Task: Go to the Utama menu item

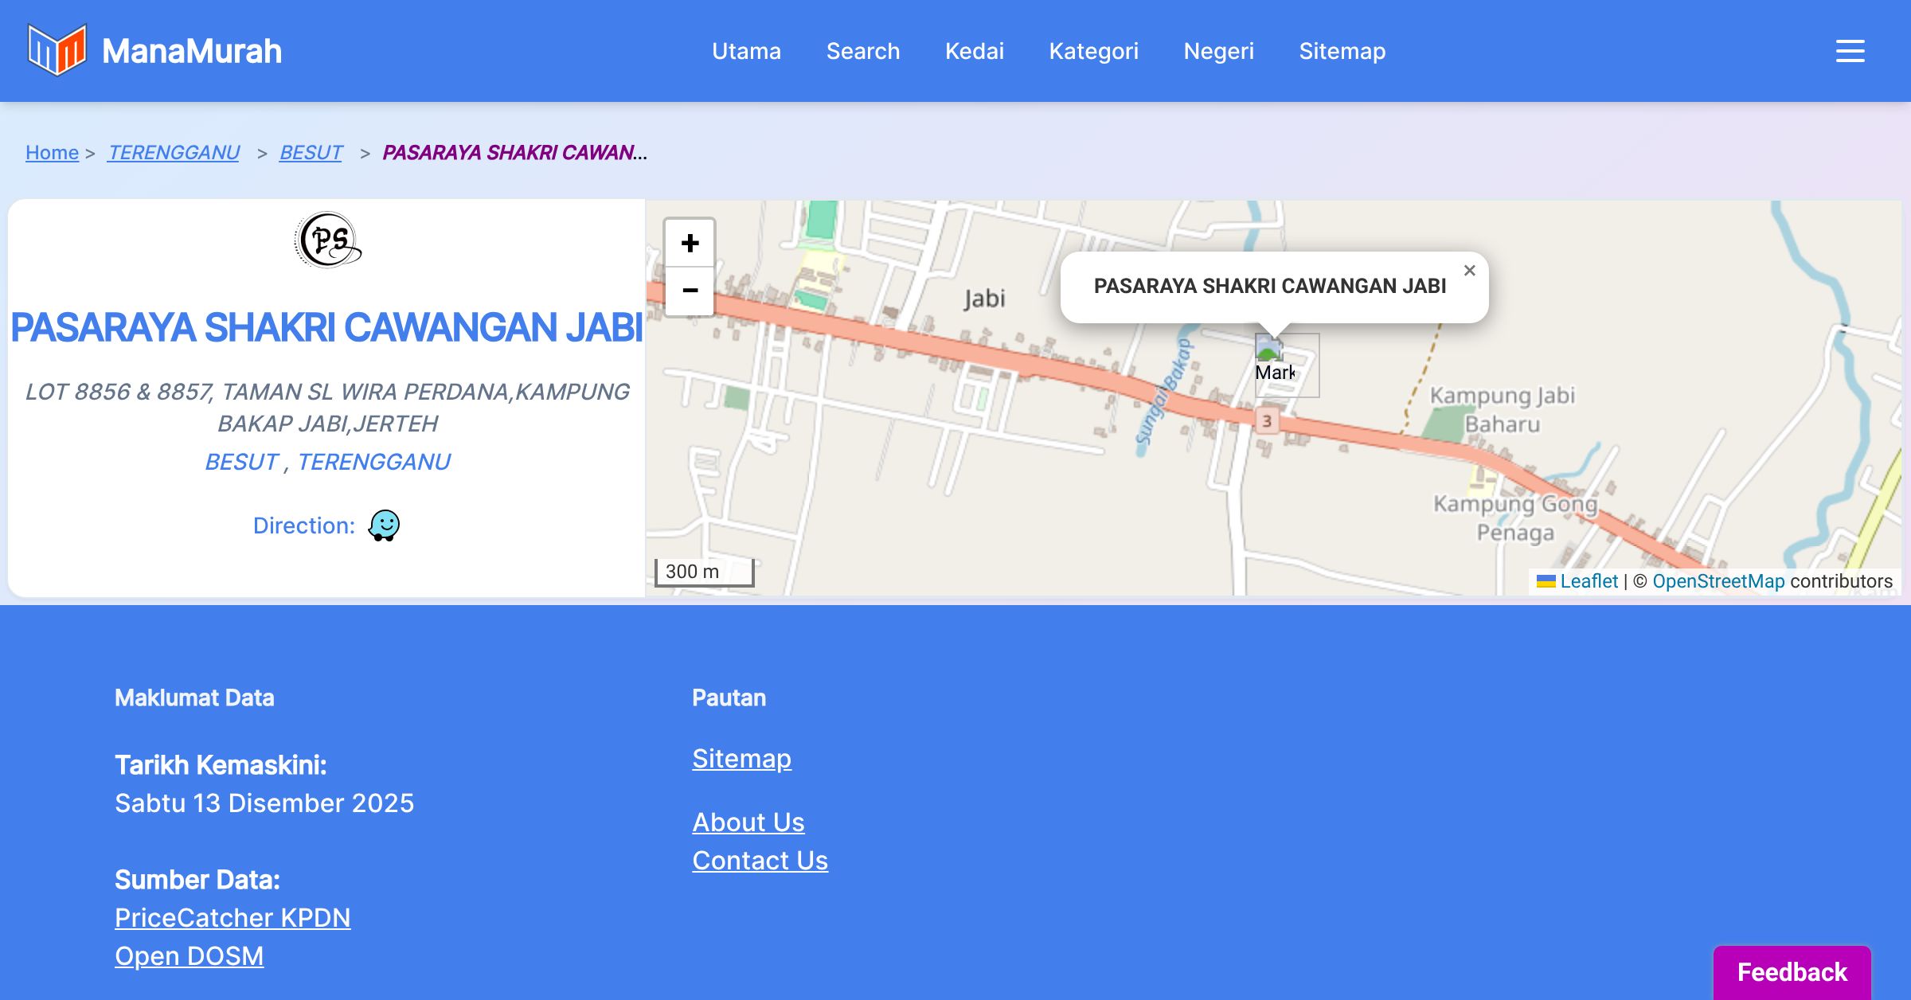Action: 746,51
